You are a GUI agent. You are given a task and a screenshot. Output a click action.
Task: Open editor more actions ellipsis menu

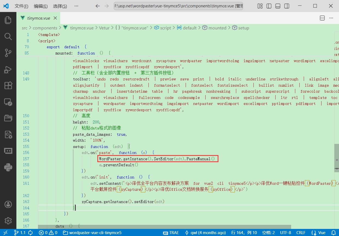coord(331,18)
